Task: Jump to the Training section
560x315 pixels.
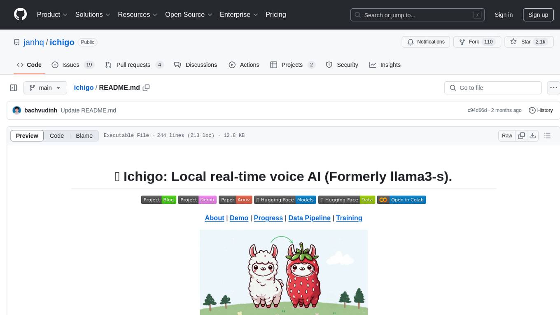Action: (349, 218)
